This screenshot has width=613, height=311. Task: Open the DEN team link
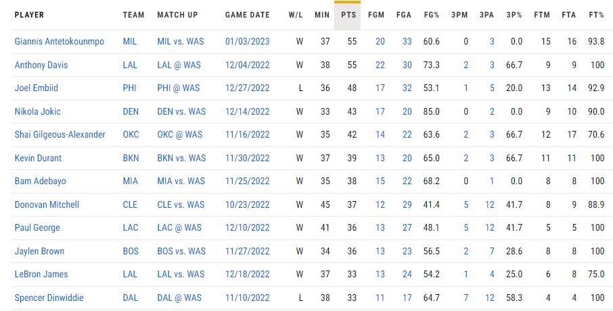pos(131,111)
